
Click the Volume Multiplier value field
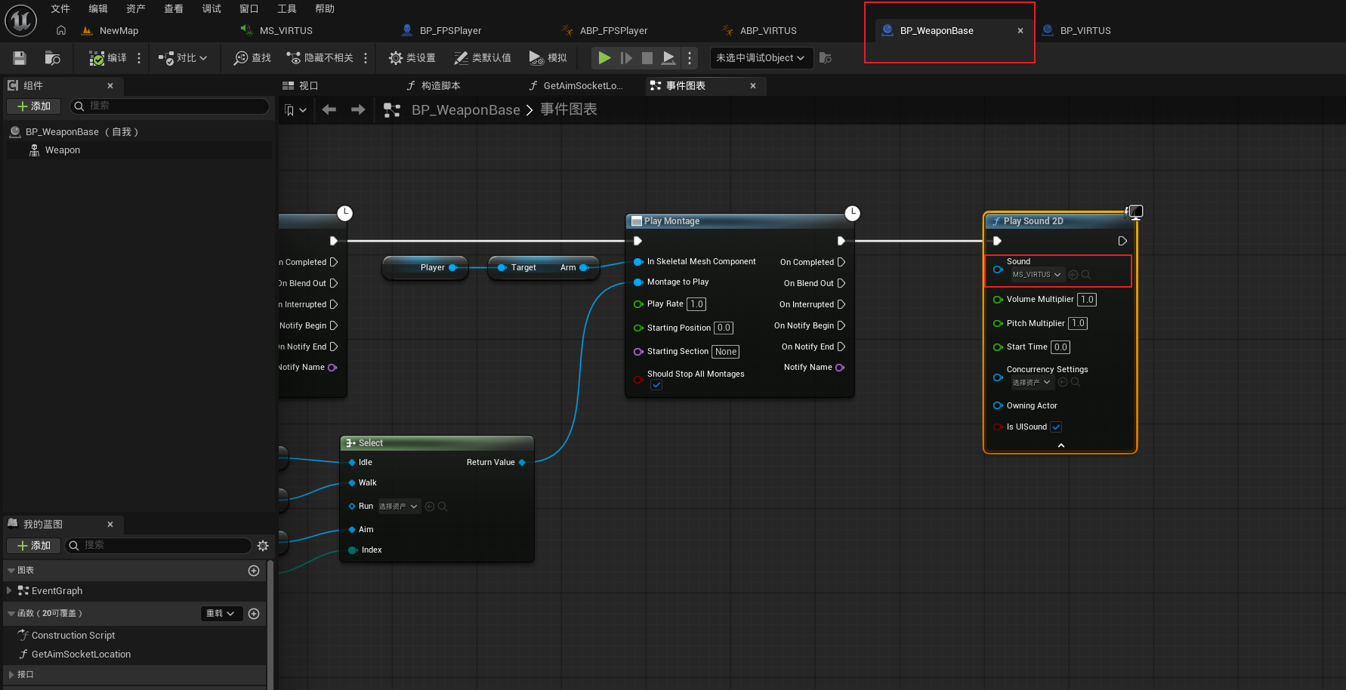1087,300
